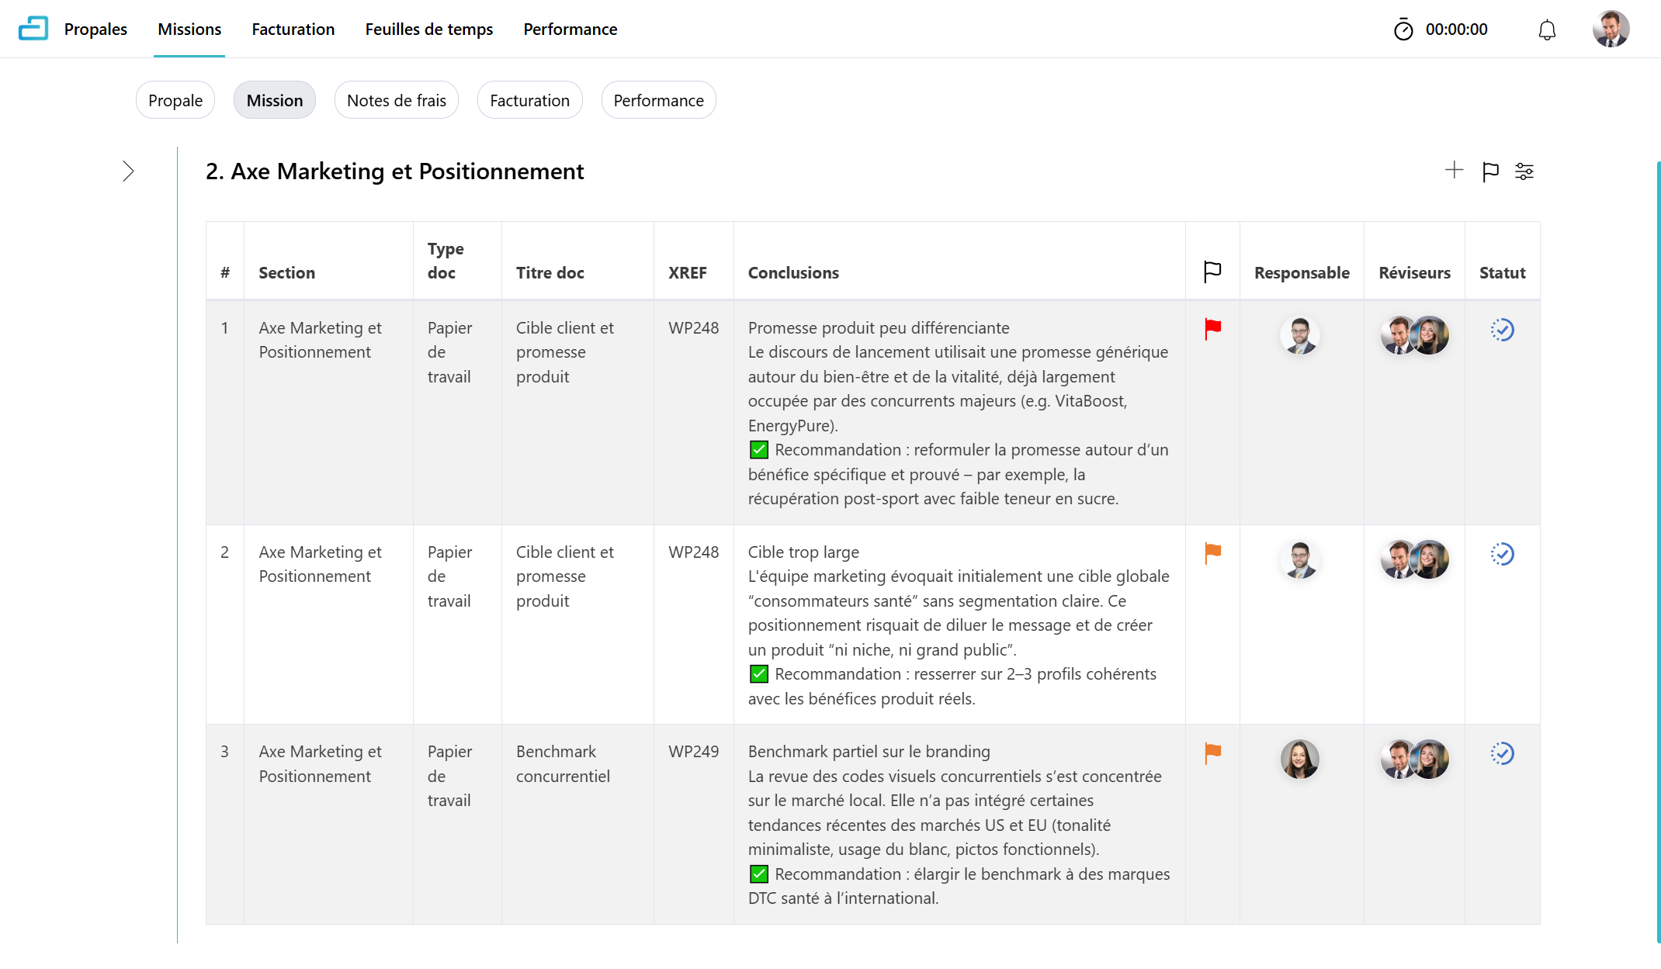Toggle the status check icon in row 3
This screenshot has width=1661, height=969.
[1502, 753]
